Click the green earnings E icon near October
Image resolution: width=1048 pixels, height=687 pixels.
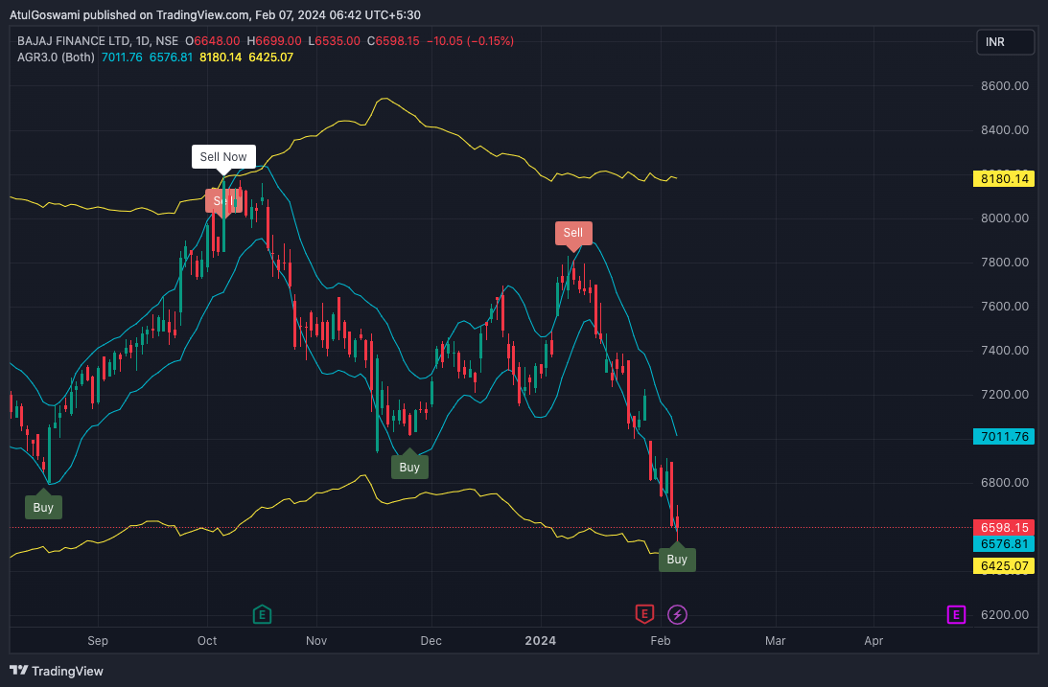pos(262,614)
